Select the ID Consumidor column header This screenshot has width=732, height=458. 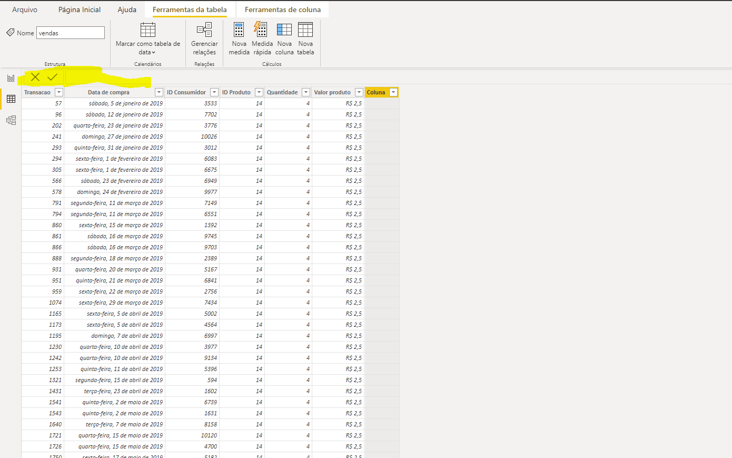point(186,92)
